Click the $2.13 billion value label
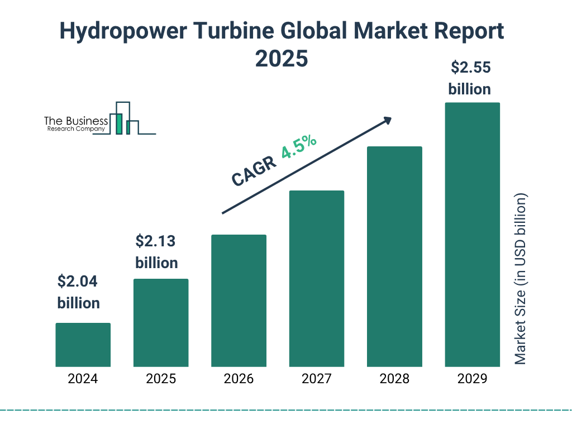This screenshot has width=572, height=429. click(x=156, y=252)
